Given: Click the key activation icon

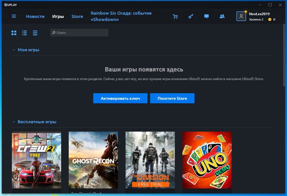Looking at the screenshot, I should (191, 17).
